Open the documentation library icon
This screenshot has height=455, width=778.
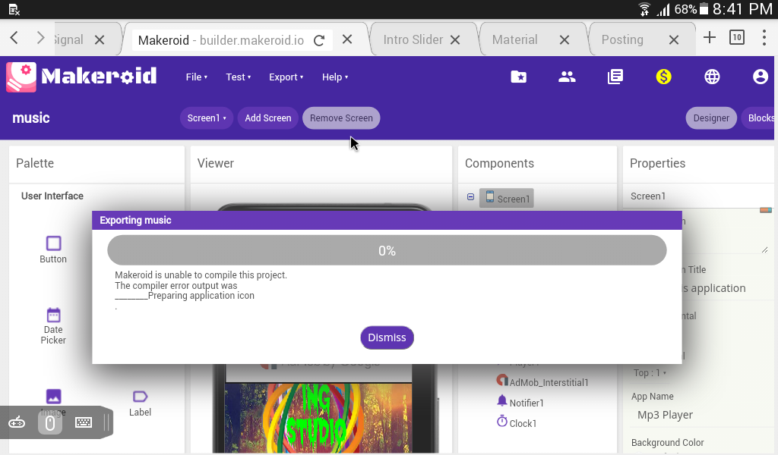pos(615,77)
